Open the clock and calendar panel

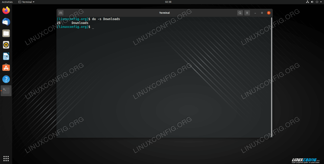click(x=168, y=2)
